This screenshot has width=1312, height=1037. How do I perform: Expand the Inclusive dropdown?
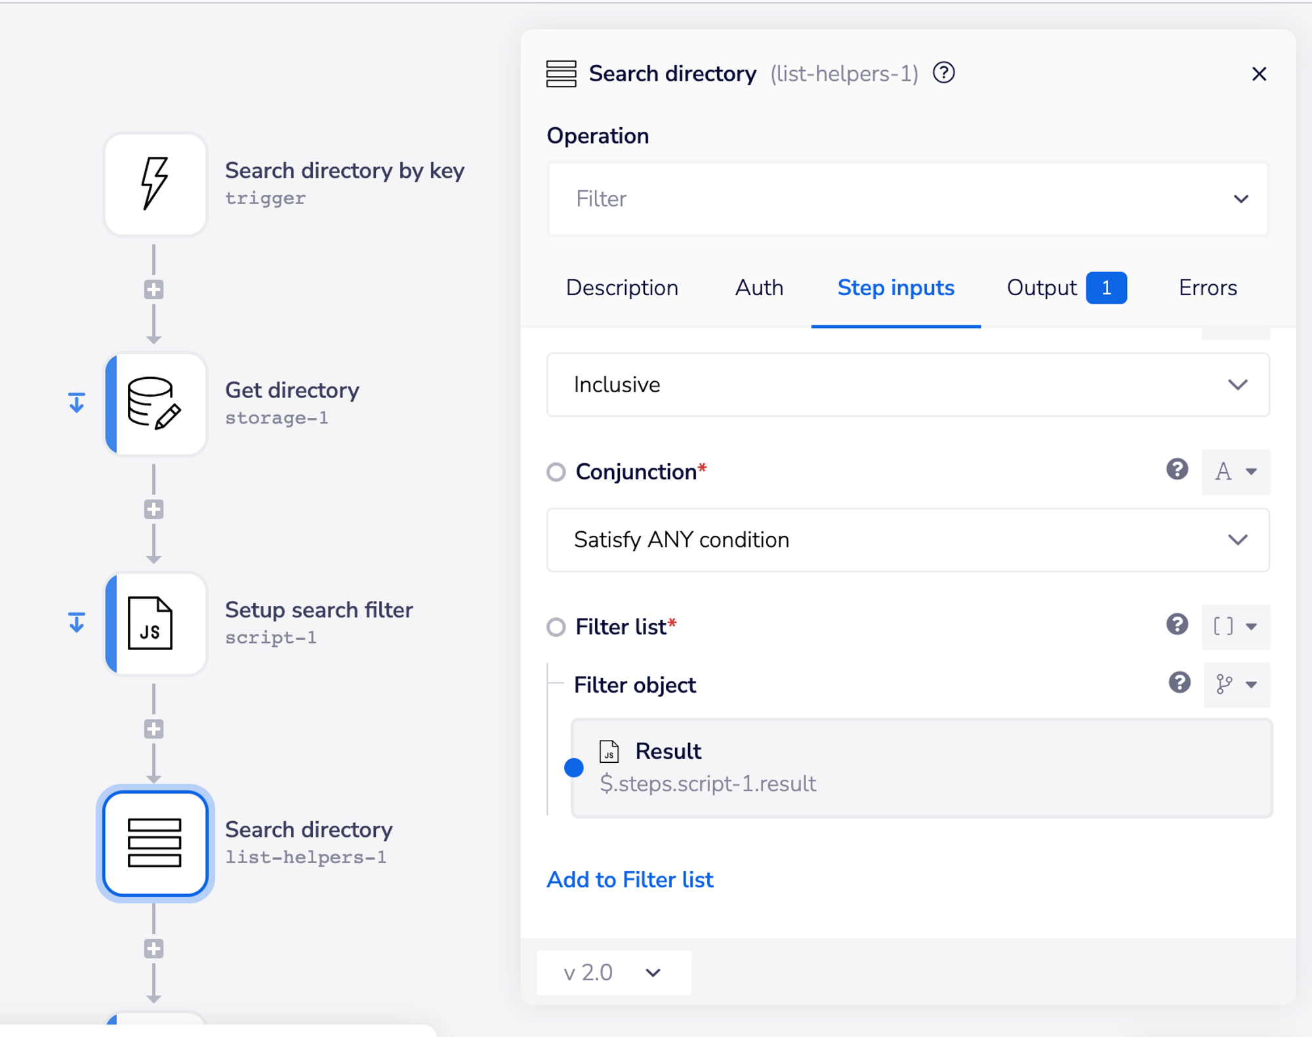(908, 385)
